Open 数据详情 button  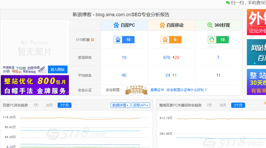point(120,105)
